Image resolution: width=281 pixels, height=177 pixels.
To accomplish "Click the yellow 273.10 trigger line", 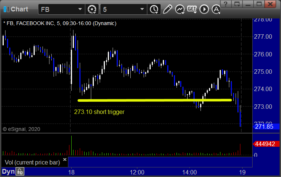I will 155,100.
